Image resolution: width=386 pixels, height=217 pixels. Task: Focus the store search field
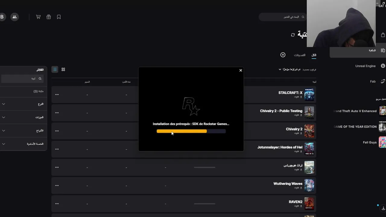pos(283,17)
